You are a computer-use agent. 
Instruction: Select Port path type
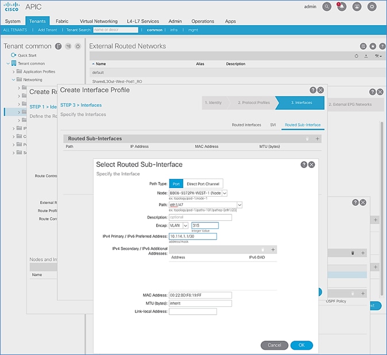pyautogui.click(x=176, y=184)
